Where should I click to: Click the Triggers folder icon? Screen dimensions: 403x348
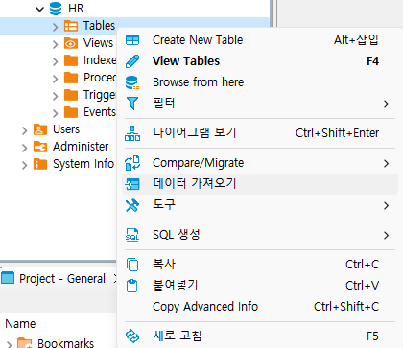tap(71, 95)
